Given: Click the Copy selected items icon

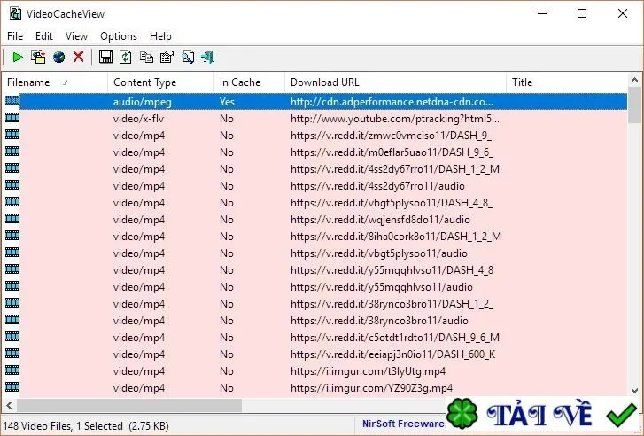Looking at the screenshot, I should click(146, 57).
